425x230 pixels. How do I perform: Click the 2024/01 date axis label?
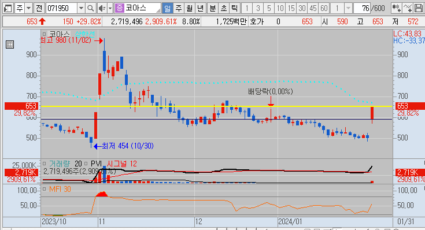(290, 221)
